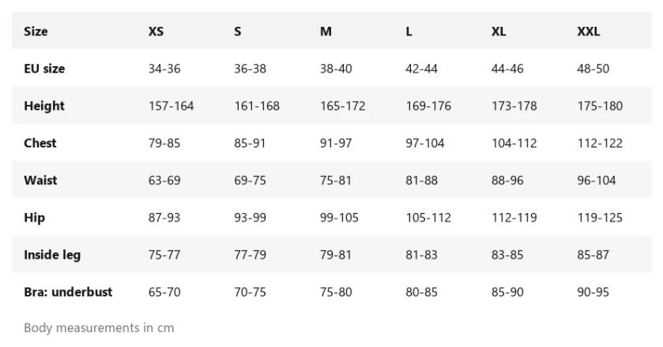Select the Waist row label
Viewport: 663px width, 347px height.
click(40, 181)
